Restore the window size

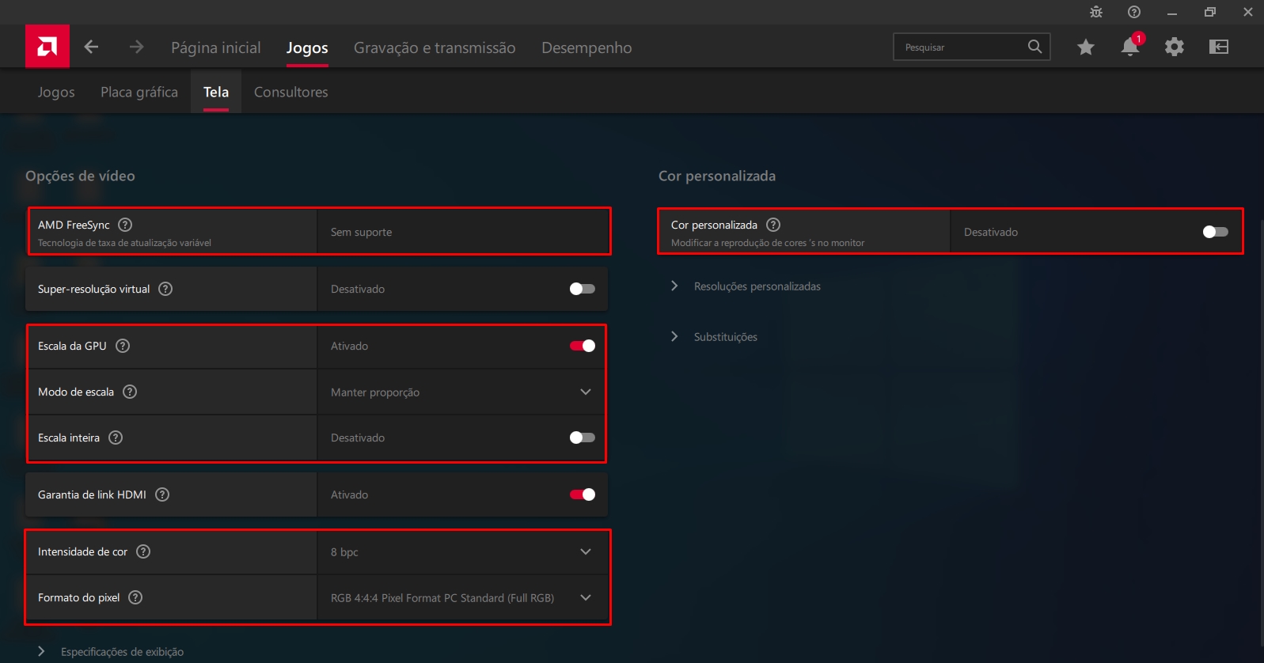[x=1210, y=12]
